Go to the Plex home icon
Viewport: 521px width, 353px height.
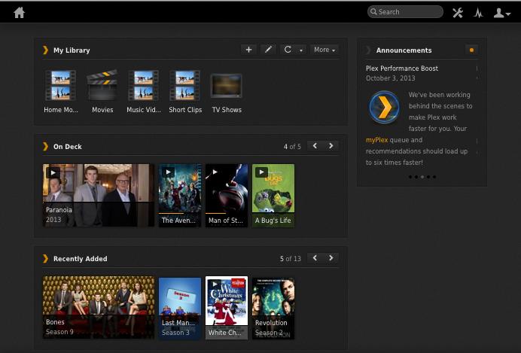[x=20, y=12]
